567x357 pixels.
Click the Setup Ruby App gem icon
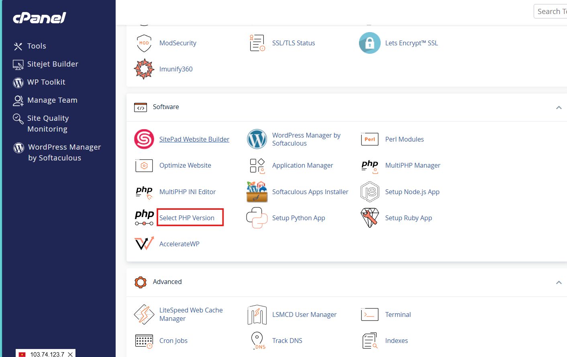[370, 218]
